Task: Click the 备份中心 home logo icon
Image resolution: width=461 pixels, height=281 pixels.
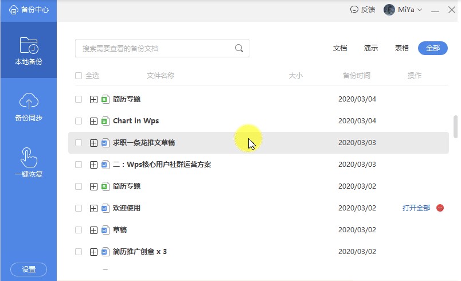Action: point(14,10)
